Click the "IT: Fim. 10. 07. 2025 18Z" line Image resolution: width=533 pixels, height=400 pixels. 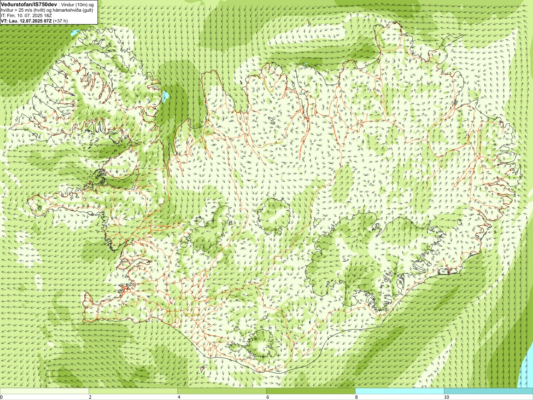click(26, 15)
